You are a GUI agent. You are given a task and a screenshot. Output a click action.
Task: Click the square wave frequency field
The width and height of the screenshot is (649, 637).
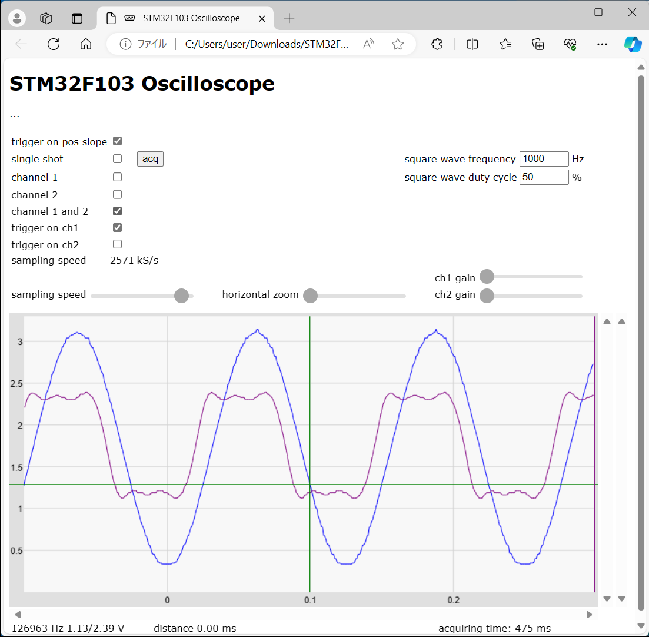[x=544, y=159]
